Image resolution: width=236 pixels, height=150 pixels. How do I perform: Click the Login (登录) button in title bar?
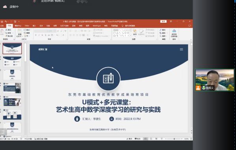(x=163, y=22)
